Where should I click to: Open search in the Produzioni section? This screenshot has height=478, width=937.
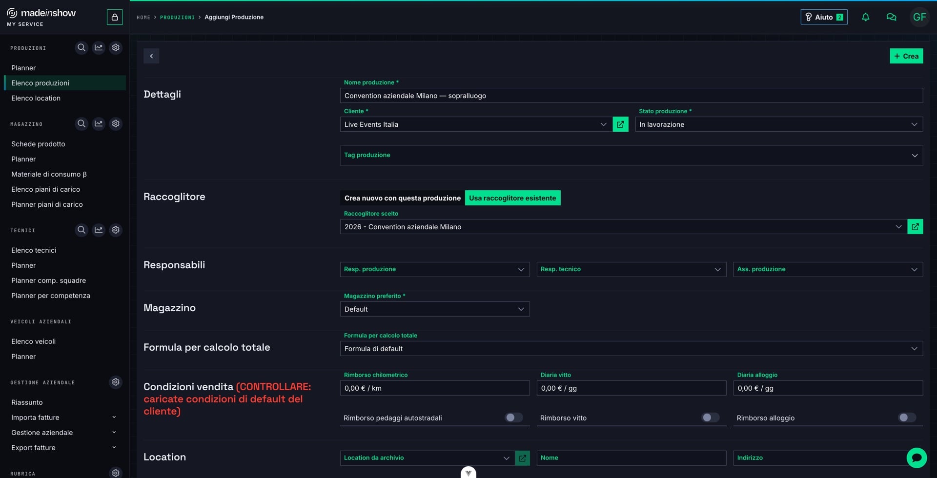(x=81, y=48)
